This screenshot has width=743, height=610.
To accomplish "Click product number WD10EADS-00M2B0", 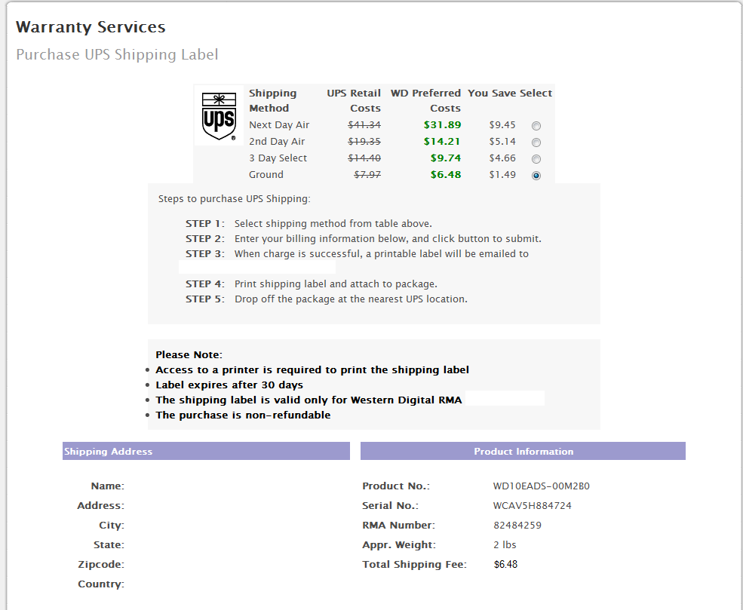I will pos(541,486).
